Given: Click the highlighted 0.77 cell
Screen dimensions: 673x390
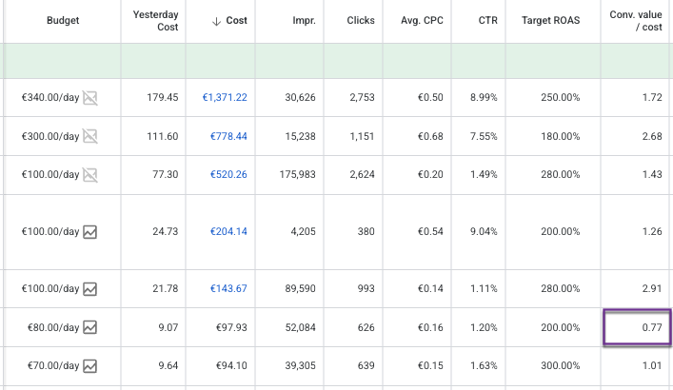Looking at the screenshot, I should point(636,327).
